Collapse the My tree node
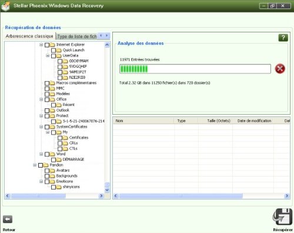The height and width of the screenshot is (233, 294). [x=48, y=132]
